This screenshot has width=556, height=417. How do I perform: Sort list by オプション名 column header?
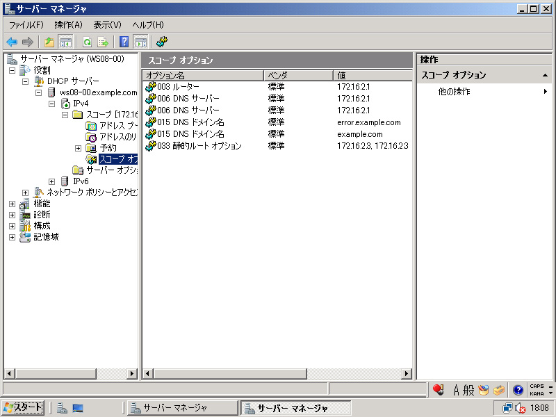tap(203, 75)
